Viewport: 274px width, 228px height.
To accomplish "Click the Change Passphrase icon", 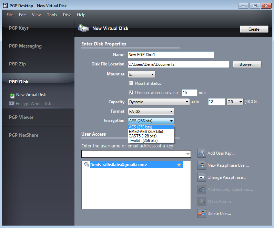I will [202, 177].
